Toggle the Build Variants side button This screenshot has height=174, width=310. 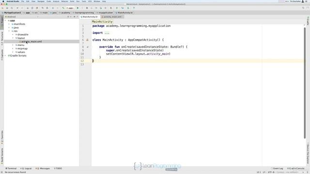click(x=2, y=156)
